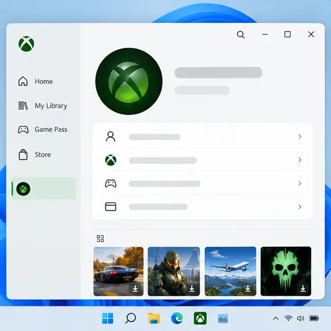Launch File Explorer from taskbar
Screen dimensions: 331x331
pos(154,318)
